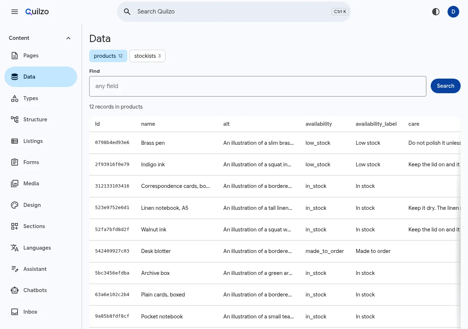Click the availability column header
The height and width of the screenshot is (329, 468).
[319, 124]
